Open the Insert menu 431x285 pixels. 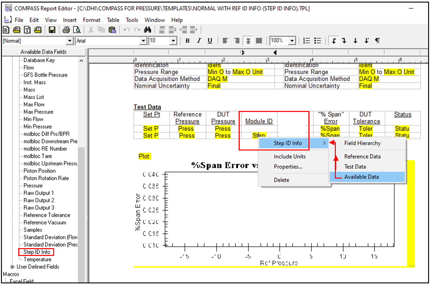tap(70, 20)
